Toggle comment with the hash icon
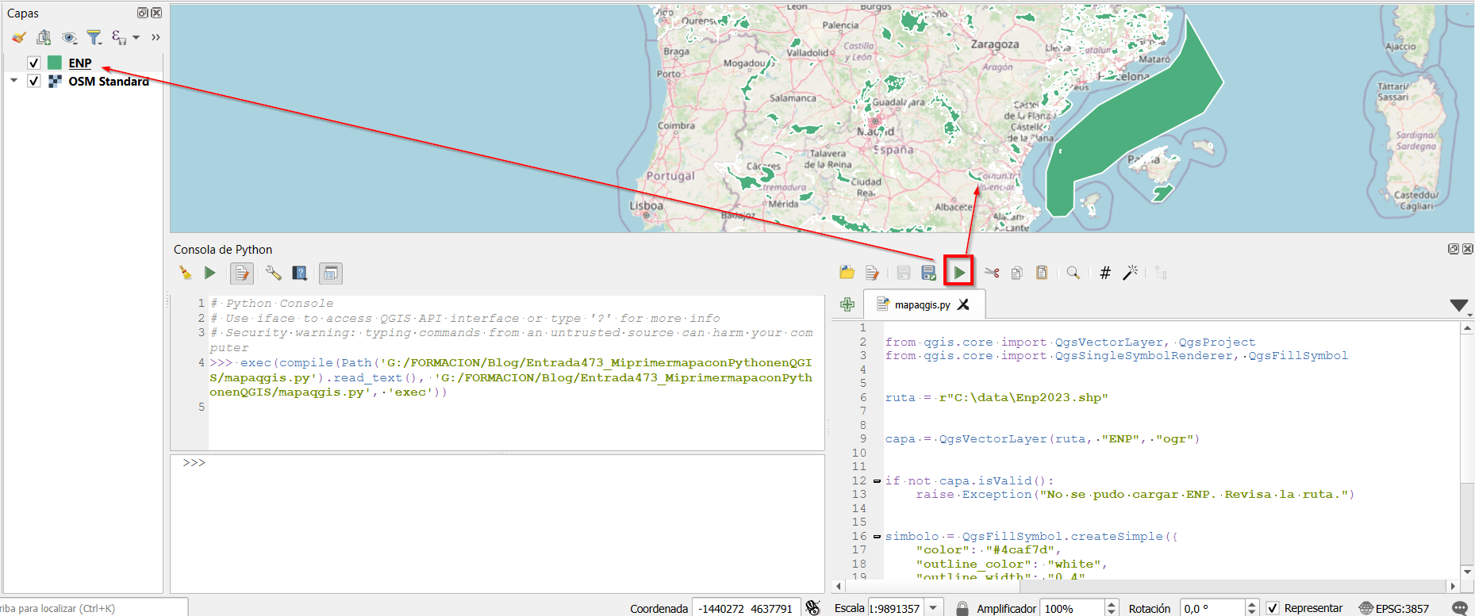Image resolution: width=1475 pixels, height=616 pixels. tap(1104, 273)
